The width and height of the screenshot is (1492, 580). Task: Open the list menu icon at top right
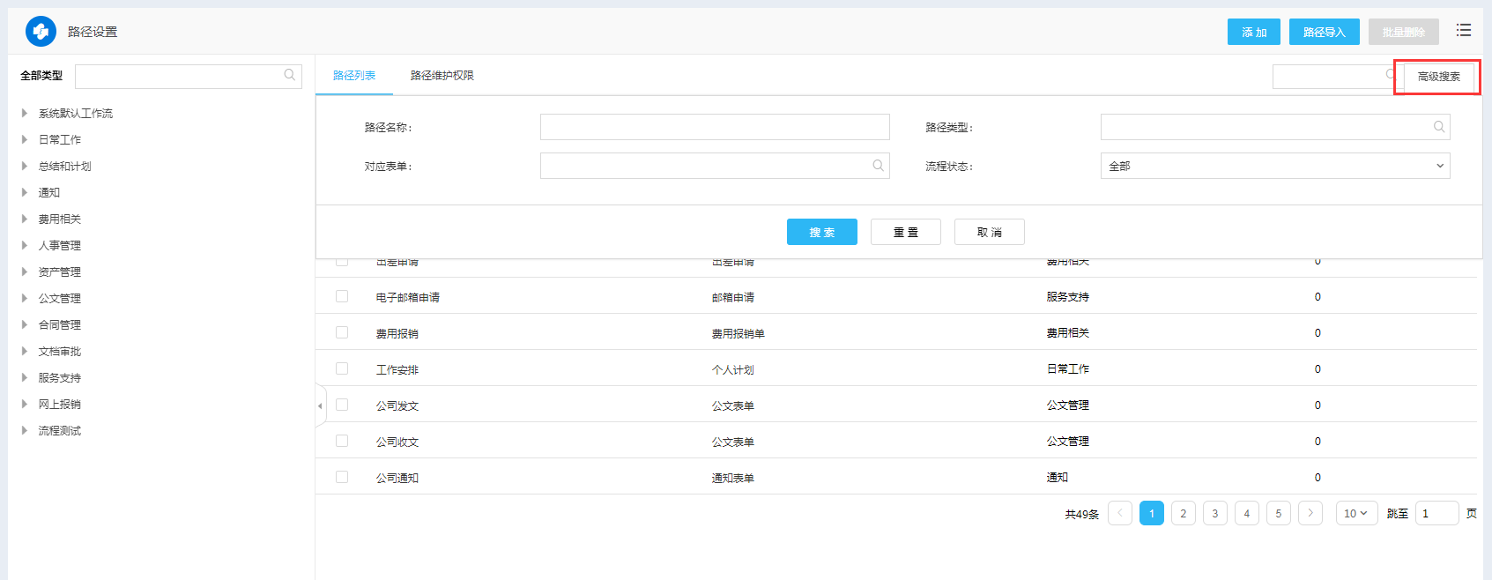click(1464, 31)
